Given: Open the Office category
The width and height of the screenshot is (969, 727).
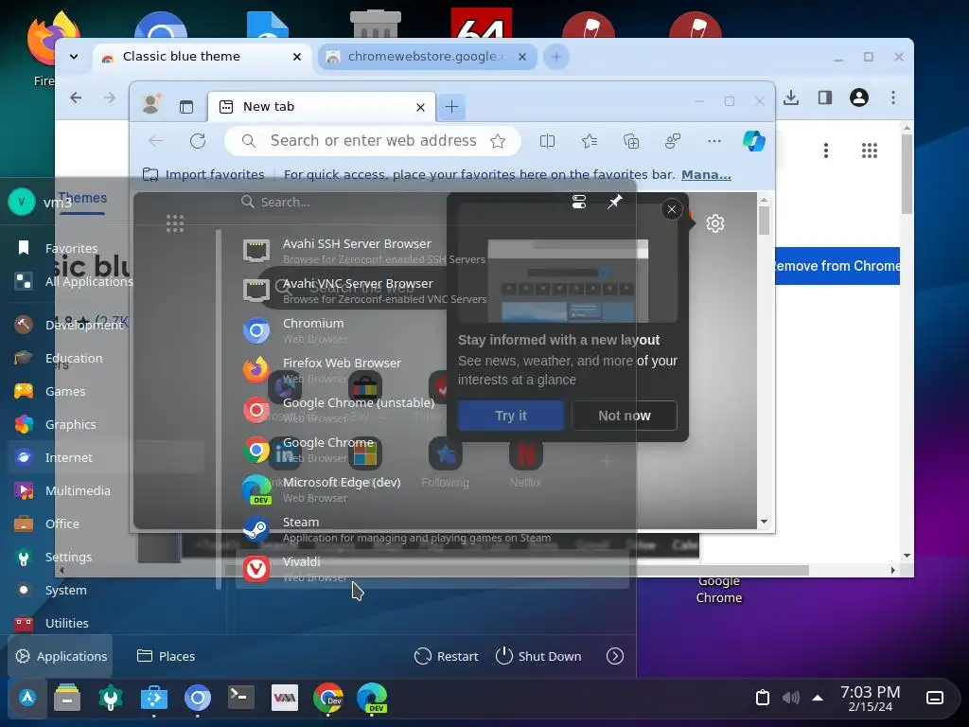Looking at the screenshot, I should point(106,523).
